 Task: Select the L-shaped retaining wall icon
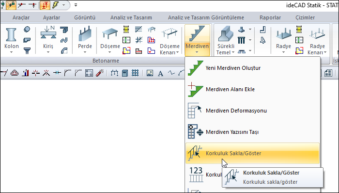pos(262,30)
